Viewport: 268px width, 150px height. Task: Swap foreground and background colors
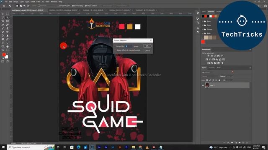7,54
